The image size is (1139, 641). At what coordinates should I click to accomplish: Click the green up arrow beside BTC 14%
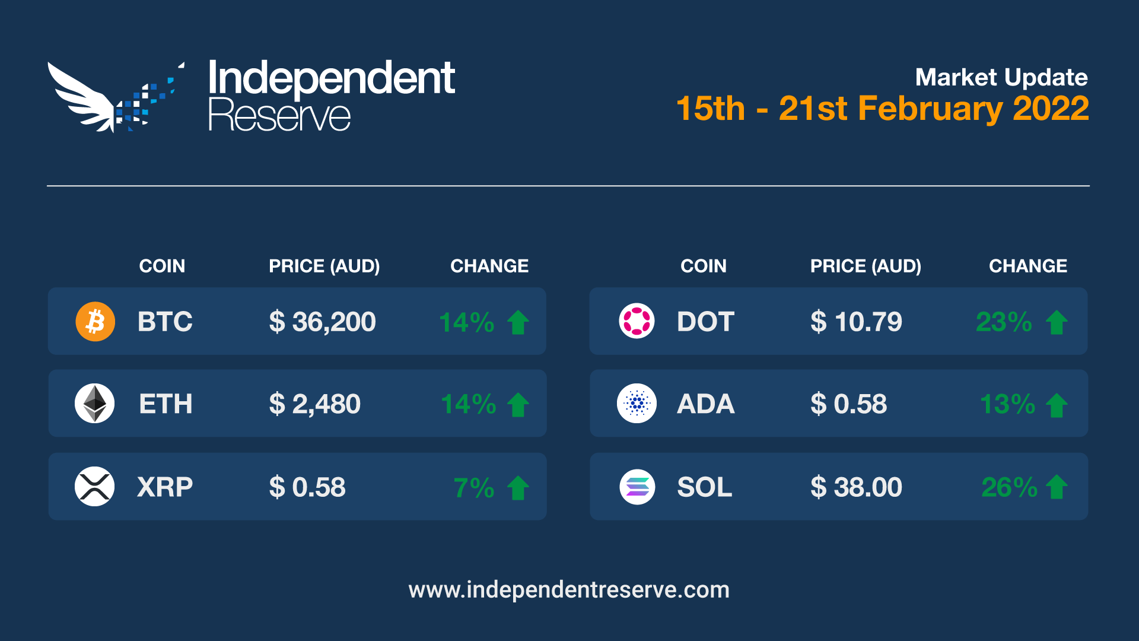[518, 323]
